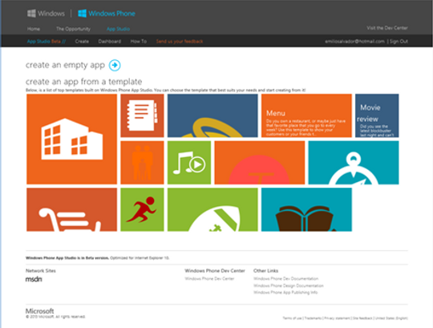Click the Network Sites footer heading

pos(41,270)
